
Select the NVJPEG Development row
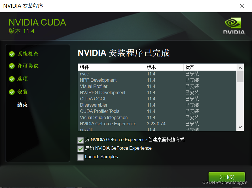[157, 93]
